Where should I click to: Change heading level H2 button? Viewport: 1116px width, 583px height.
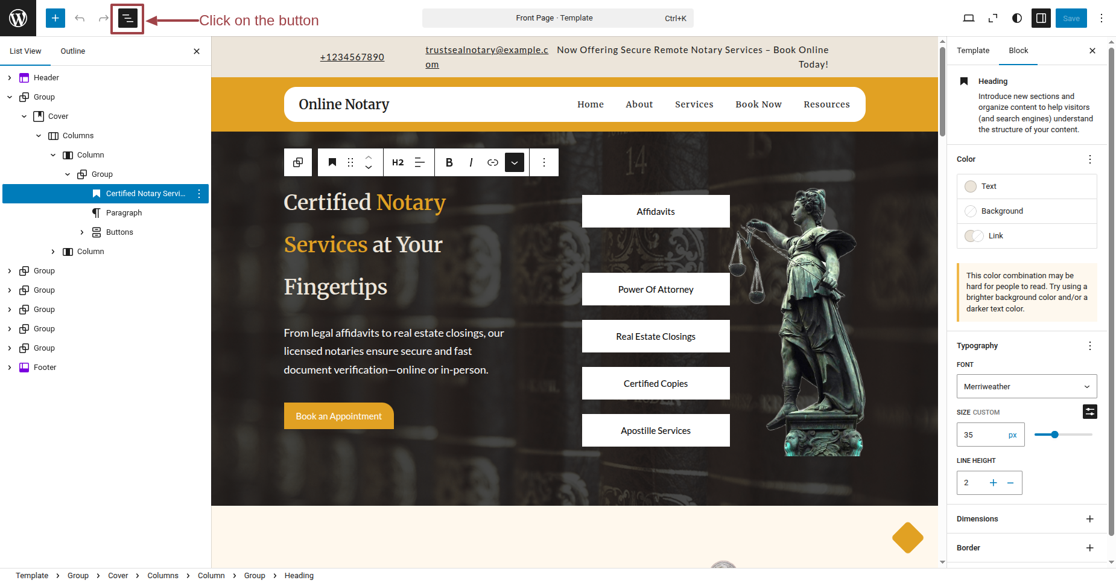click(398, 162)
